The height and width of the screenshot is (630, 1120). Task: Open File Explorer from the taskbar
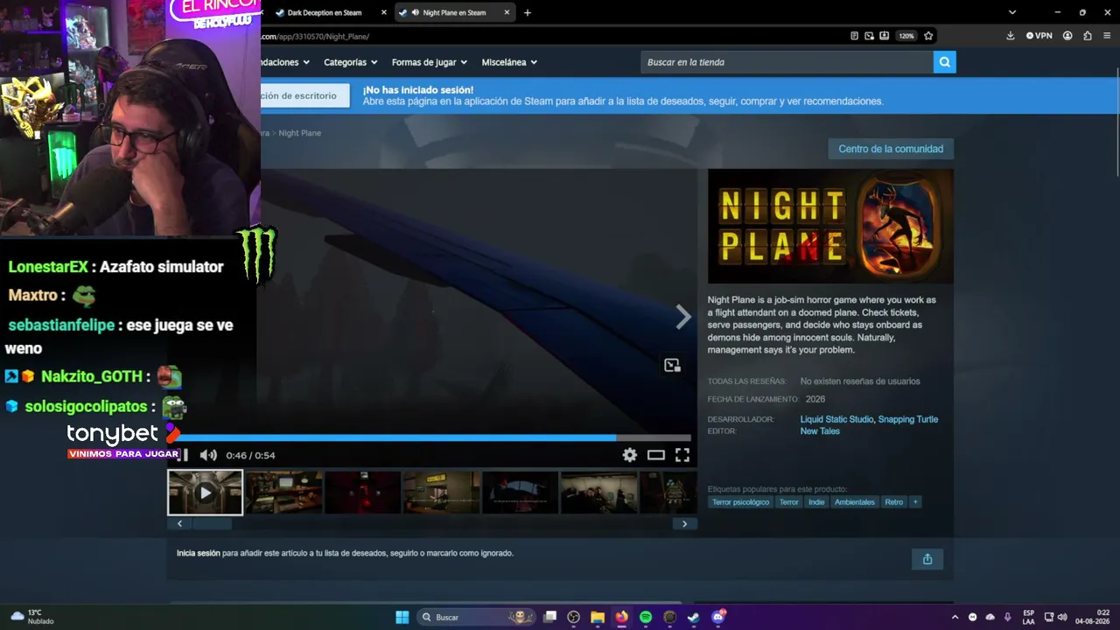pyautogui.click(x=598, y=617)
